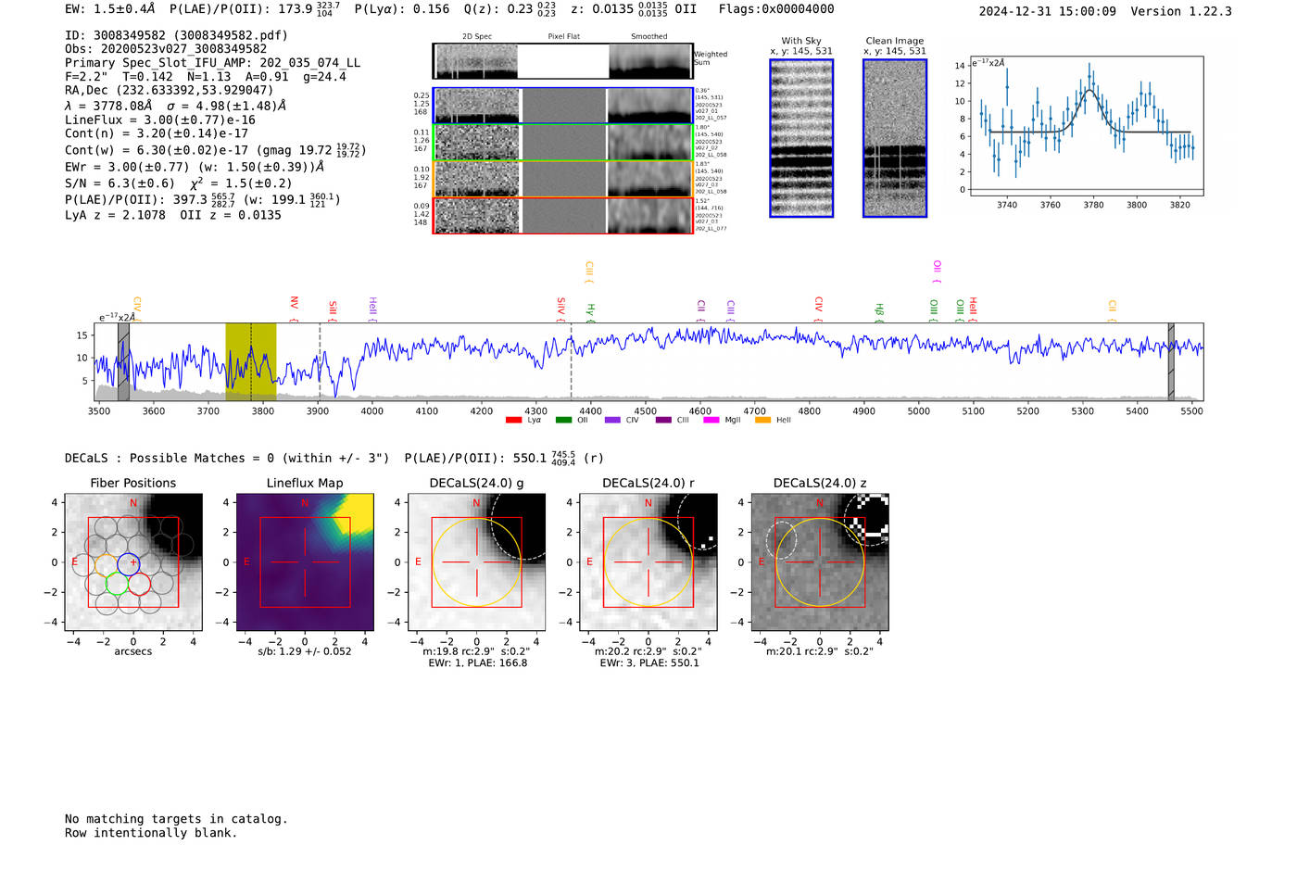The height and width of the screenshot is (883, 1297).
Task: Click the EW: 1.5±0.4Å header text
Action: click(x=110, y=9)
